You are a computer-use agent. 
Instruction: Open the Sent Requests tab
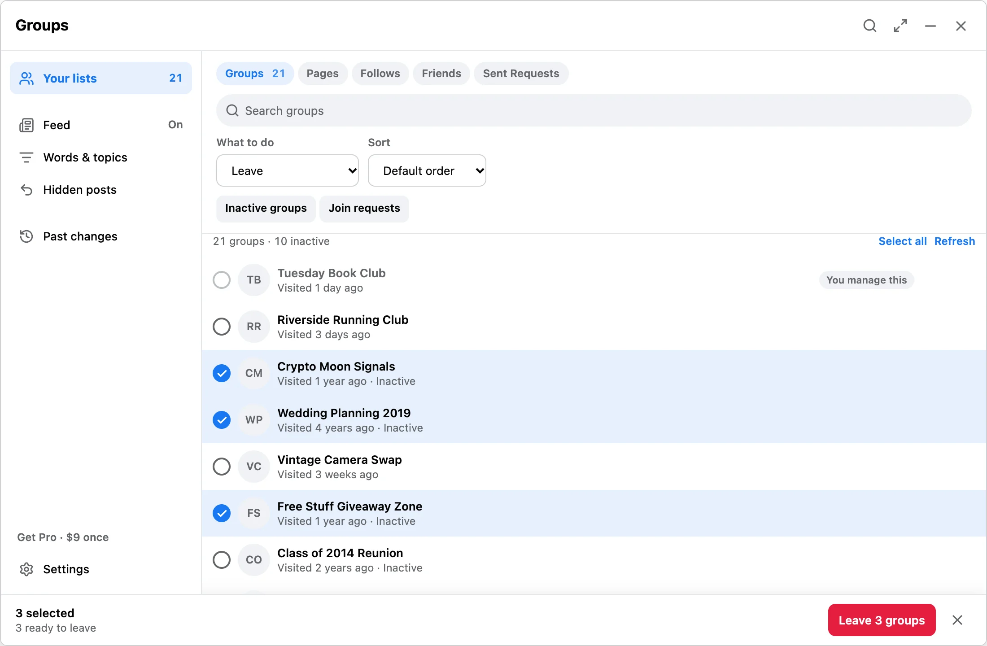(x=521, y=74)
